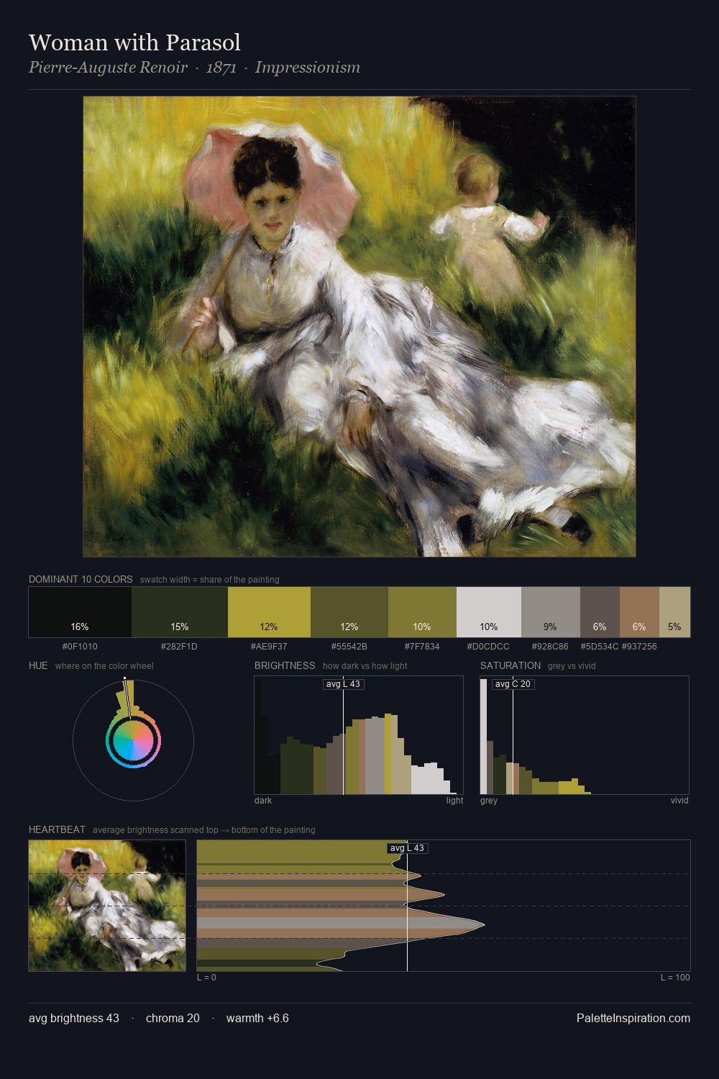This screenshot has height=1079, width=719.
Task: Click the hex code #5D534C label
Action: 600,647
